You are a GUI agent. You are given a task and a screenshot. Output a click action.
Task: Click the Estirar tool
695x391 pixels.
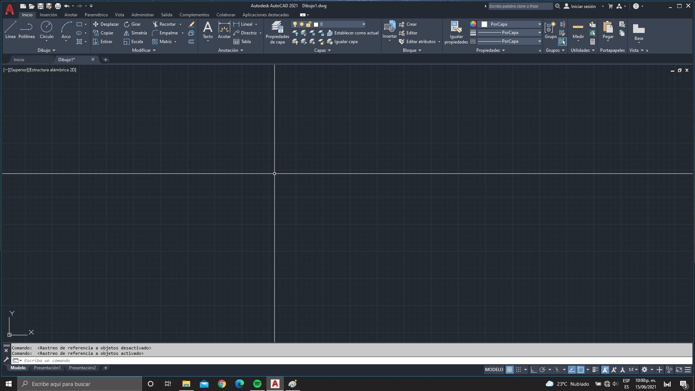point(102,42)
